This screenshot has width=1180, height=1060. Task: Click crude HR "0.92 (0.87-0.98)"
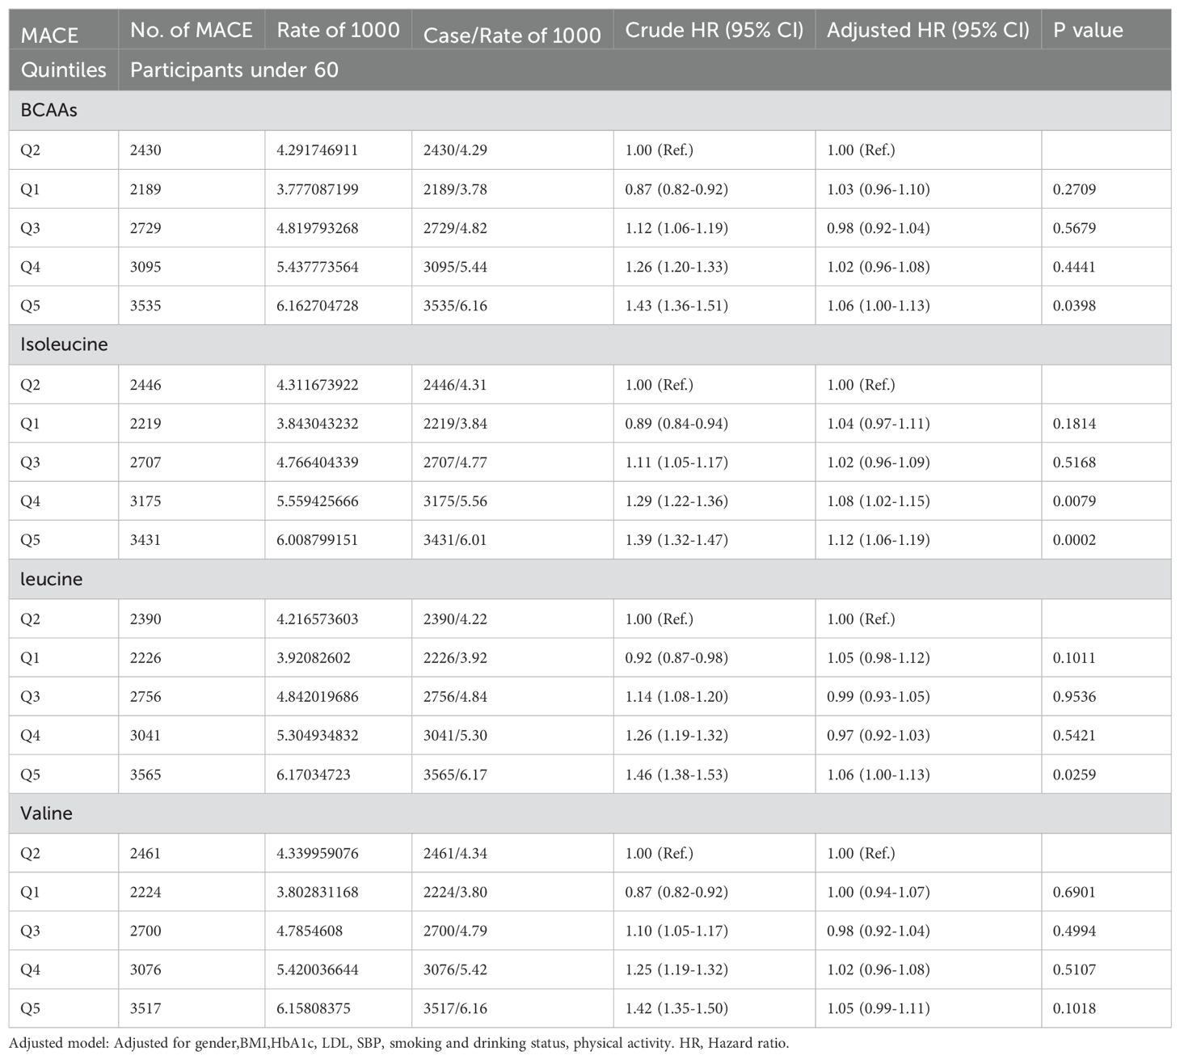click(676, 658)
